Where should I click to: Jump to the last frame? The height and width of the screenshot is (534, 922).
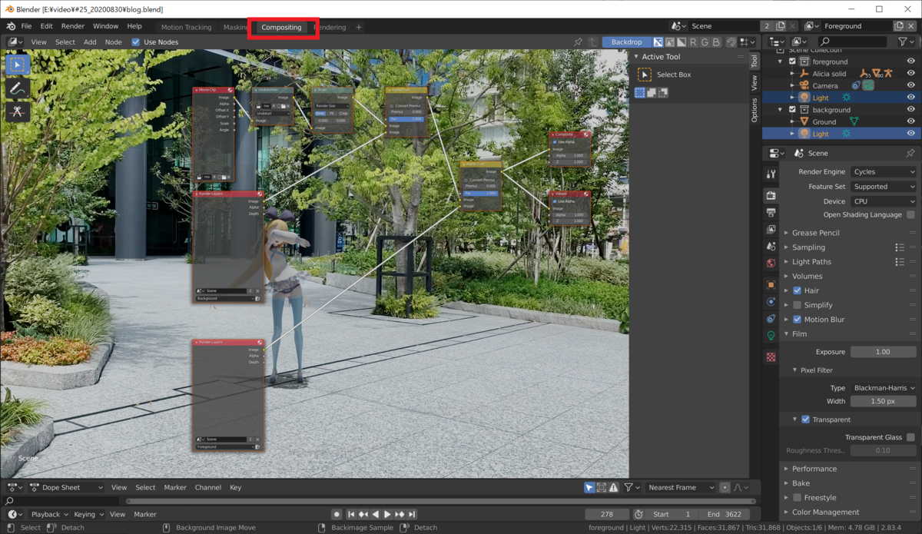pos(412,514)
